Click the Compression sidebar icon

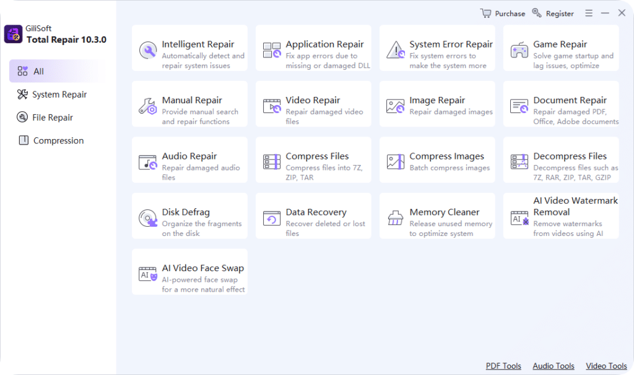pos(24,140)
